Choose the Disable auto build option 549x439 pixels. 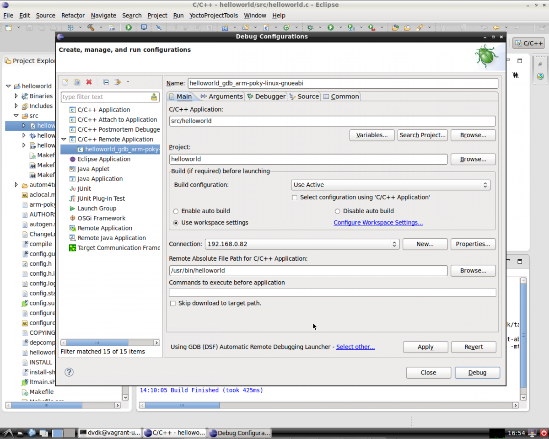pos(338,211)
